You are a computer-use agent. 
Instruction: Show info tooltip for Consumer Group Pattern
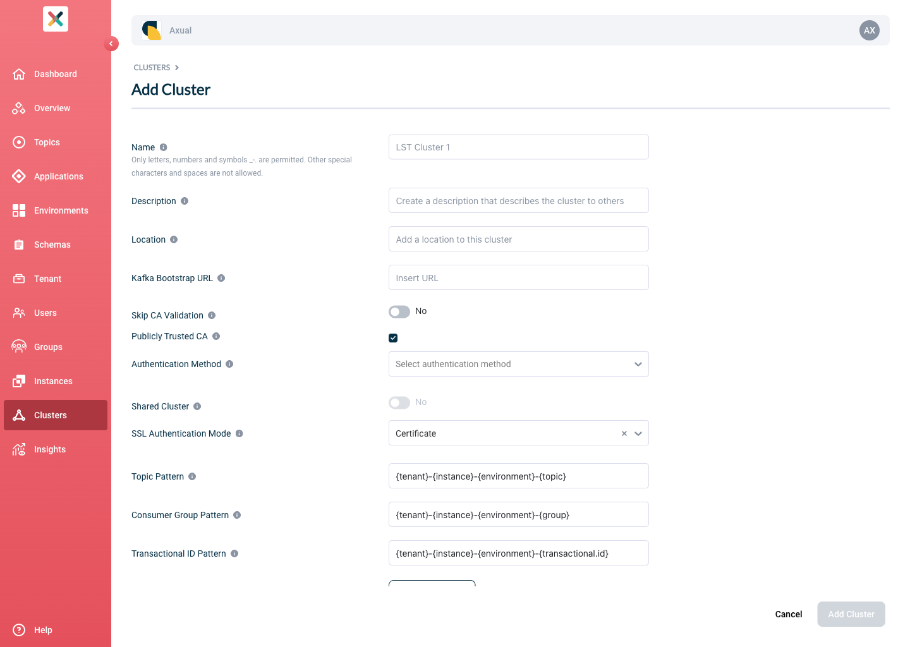coord(237,515)
